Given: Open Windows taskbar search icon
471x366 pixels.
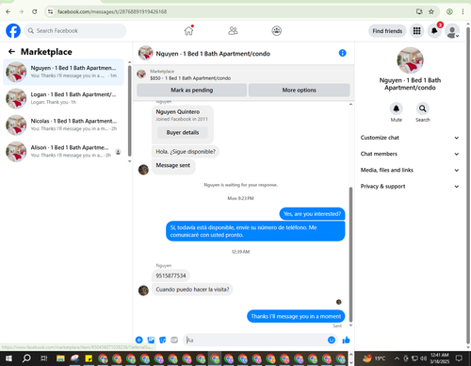Looking at the screenshot, I should pos(26,358).
